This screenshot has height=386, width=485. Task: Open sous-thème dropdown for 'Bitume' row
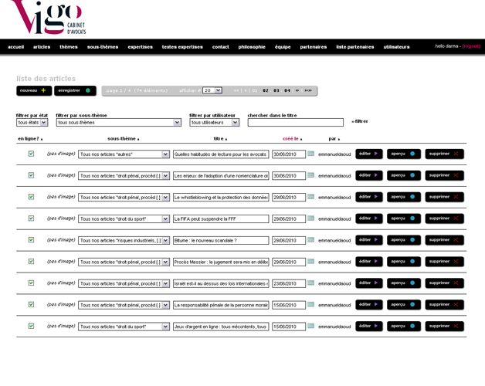click(x=124, y=240)
